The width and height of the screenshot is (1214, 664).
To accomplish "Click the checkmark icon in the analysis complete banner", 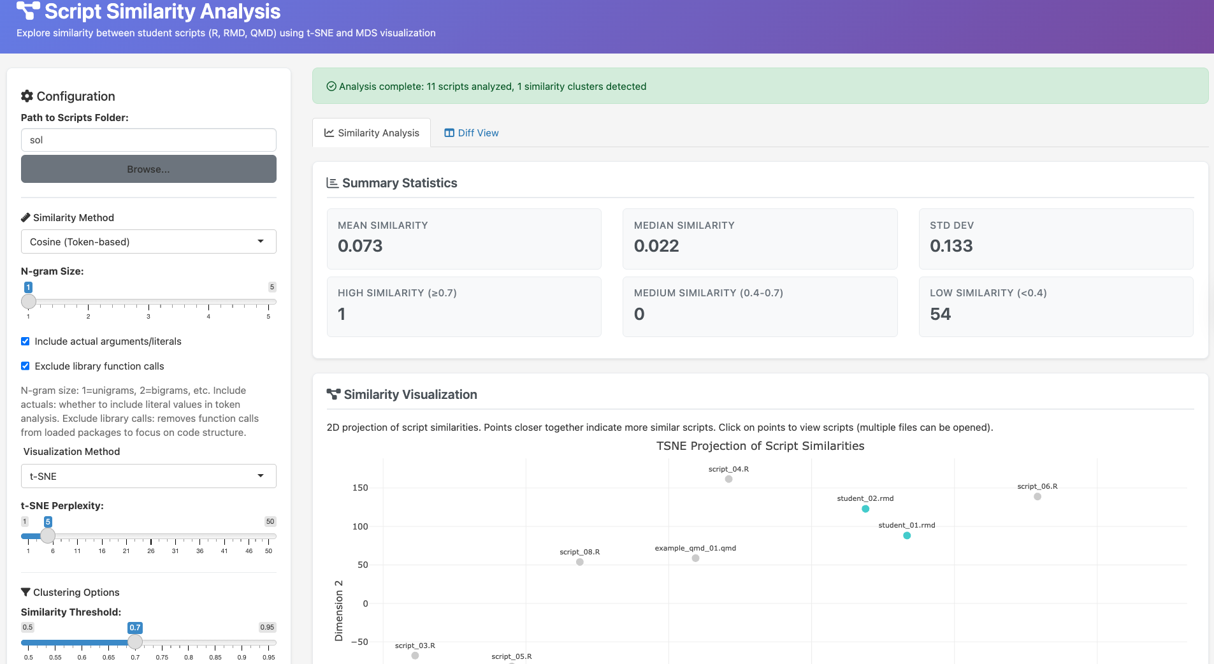I will coord(331,86).
